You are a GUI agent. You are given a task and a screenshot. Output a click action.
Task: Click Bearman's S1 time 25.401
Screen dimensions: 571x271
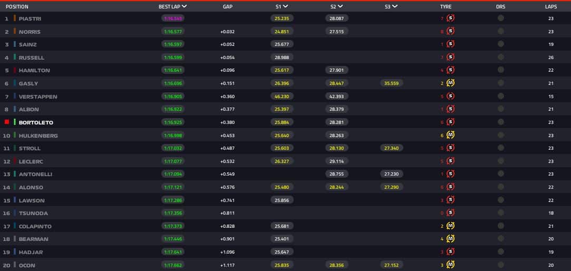pos(282,239)
